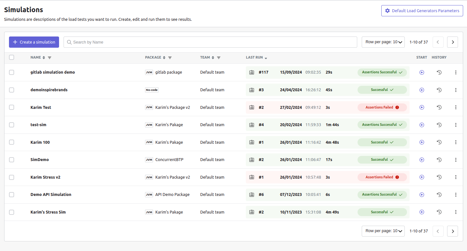Viewport: 467px width, 251px height.
Task: Click Create a simulation button
Action: [x=34, y=42]
